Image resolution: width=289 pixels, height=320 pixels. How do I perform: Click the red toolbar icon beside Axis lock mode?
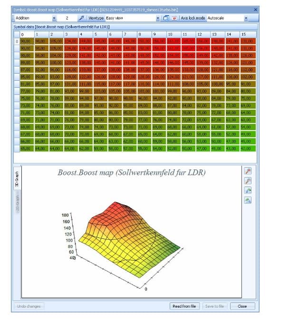(x=174, y=18)
